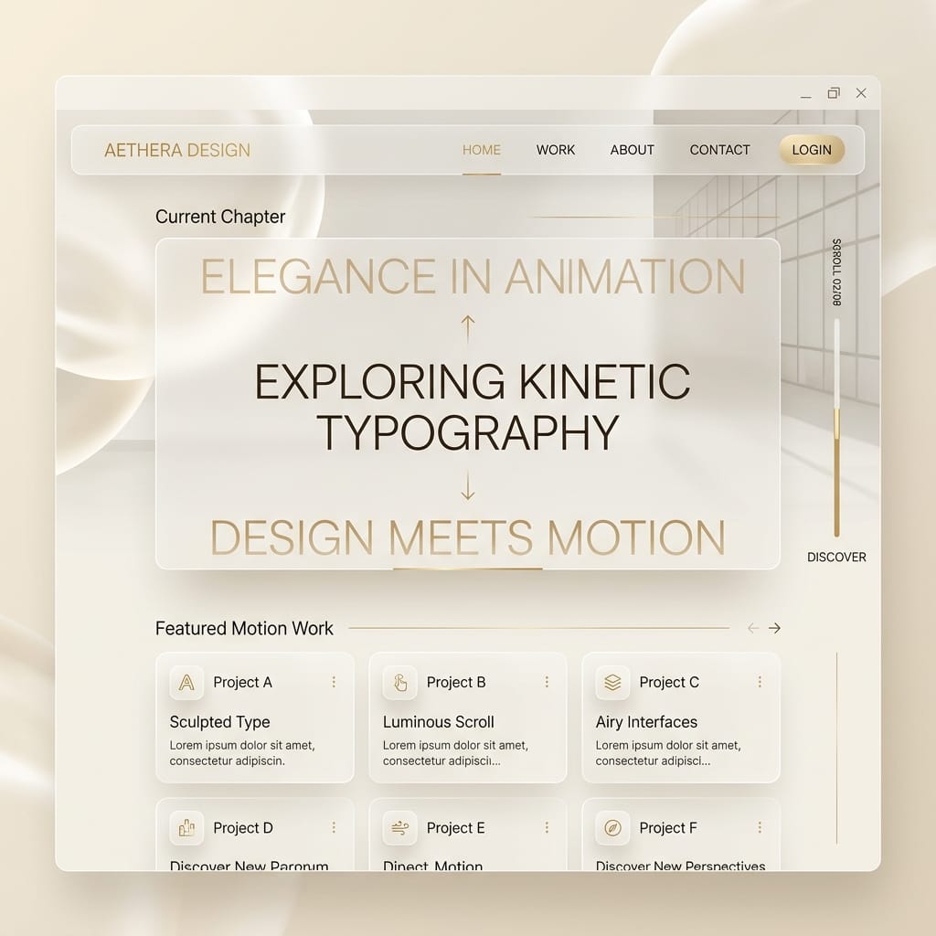Click the up arrow above the headline

[468, 329]
